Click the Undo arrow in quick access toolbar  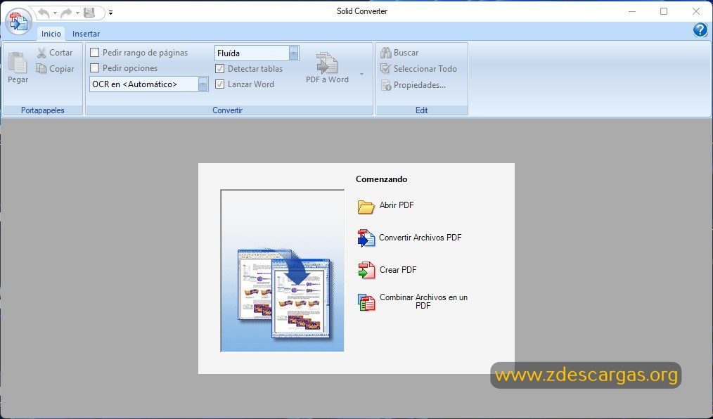pos(44,13)
